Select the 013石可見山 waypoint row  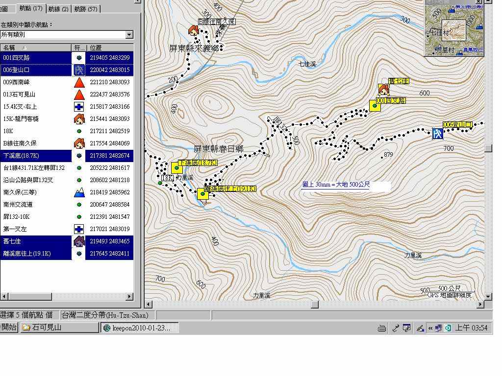point(36,94)
